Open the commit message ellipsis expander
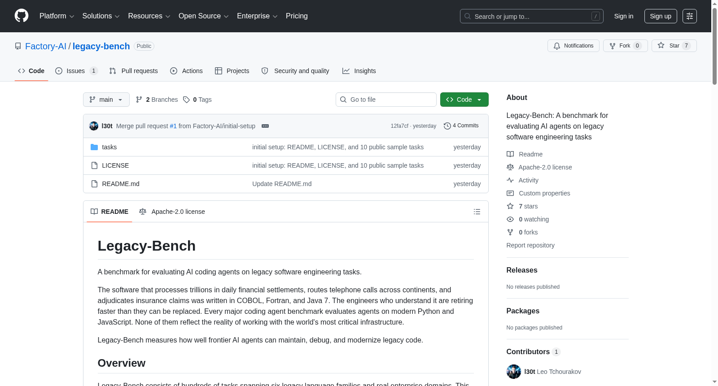718x386 pixels. click(x=265, y=126)
